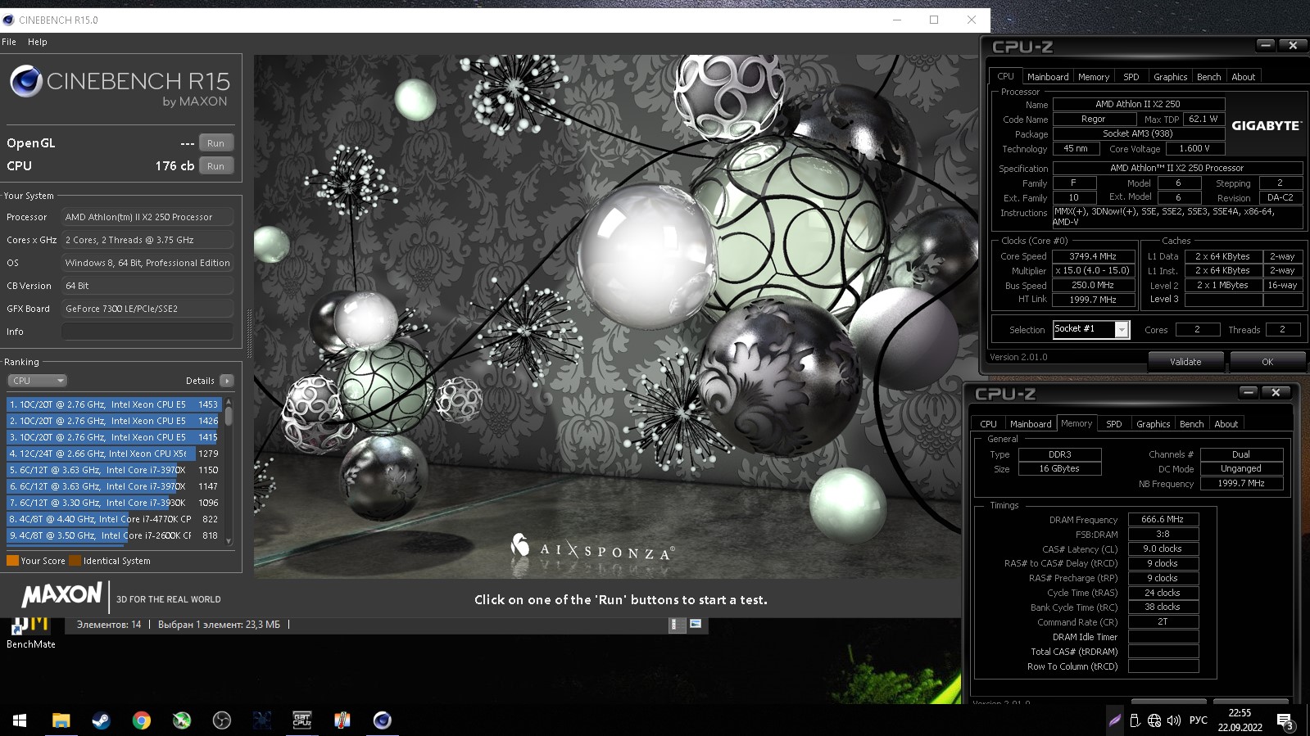Click the MAXON logo
1310x736 pixels.
tap(62, 595)
